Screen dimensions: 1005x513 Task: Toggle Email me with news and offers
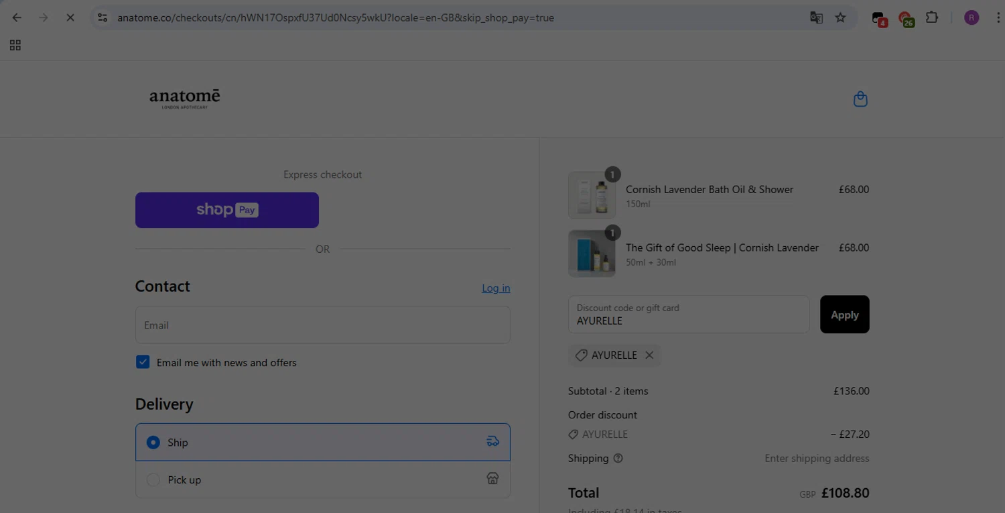143,362
